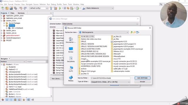188x105 pixels.
Task: Select the iReport-5.6.0-plugin item
Action: [x=88, y=71]
